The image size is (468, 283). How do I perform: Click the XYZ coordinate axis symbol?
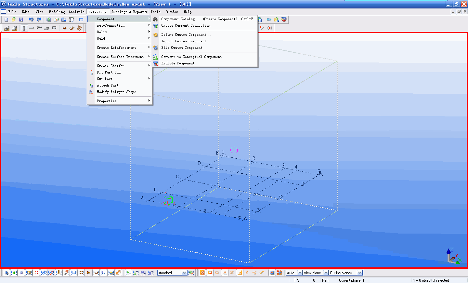(453, 256)
